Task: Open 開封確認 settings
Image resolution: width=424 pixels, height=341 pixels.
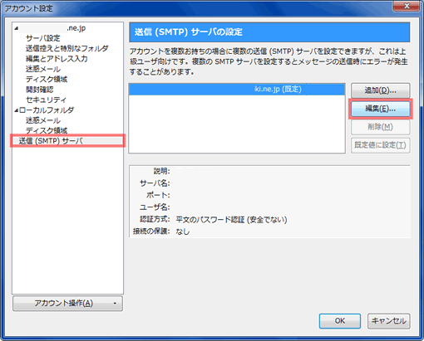Action: (39, 90)
